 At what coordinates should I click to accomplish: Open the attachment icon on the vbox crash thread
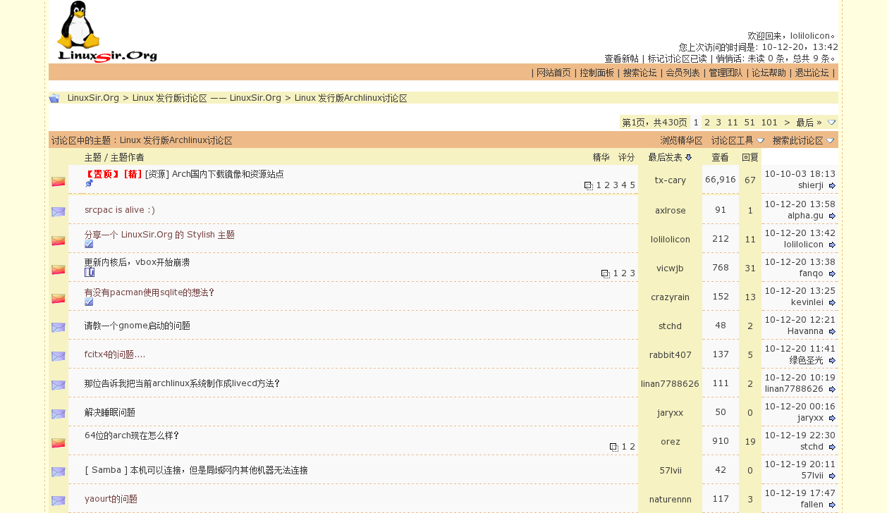(x=89, y=271)
